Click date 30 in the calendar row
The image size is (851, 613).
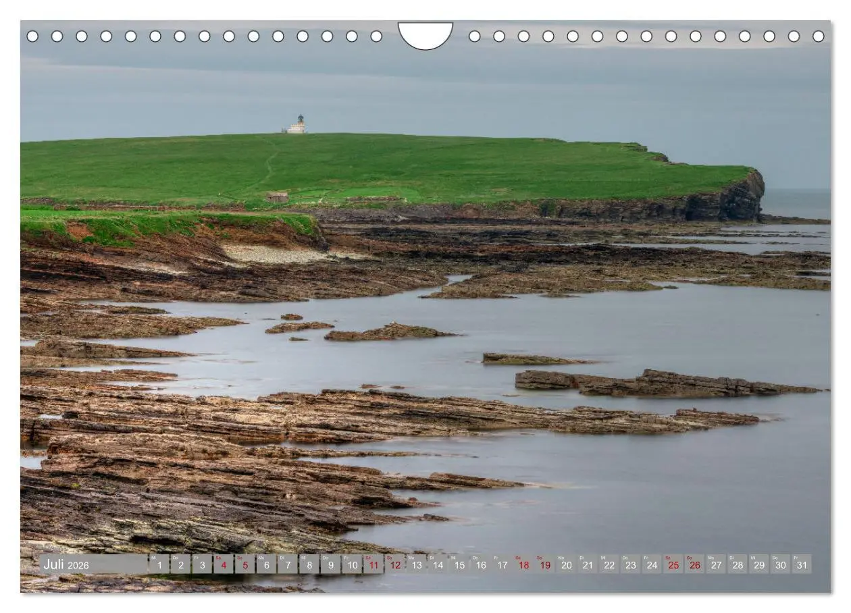779,564
